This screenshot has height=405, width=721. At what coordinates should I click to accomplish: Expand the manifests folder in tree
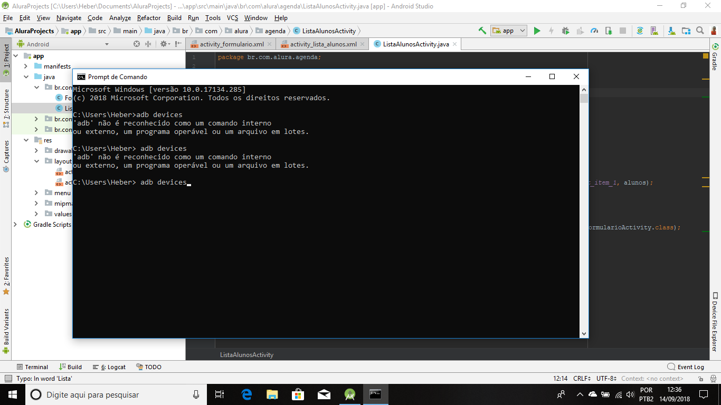pyautogui.click(x=26, y=66)
